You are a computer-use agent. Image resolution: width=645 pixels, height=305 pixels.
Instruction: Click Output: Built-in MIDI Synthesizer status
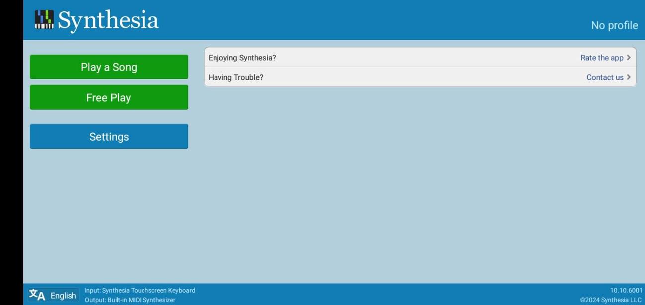click(130, 300)
